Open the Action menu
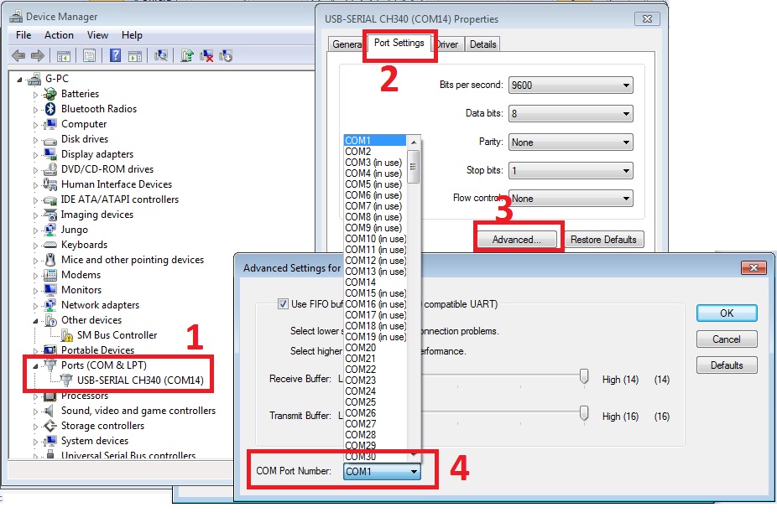The image size is (777, 528). point(59,35)
